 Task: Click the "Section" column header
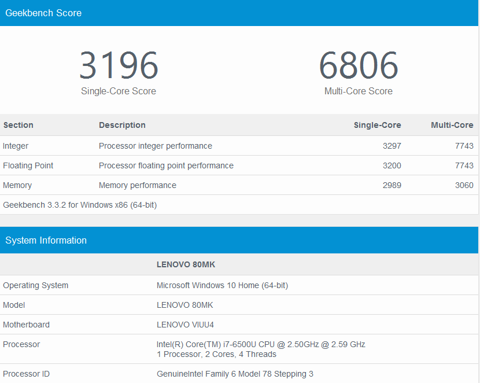pyautogui.click(x=19, y=125)
